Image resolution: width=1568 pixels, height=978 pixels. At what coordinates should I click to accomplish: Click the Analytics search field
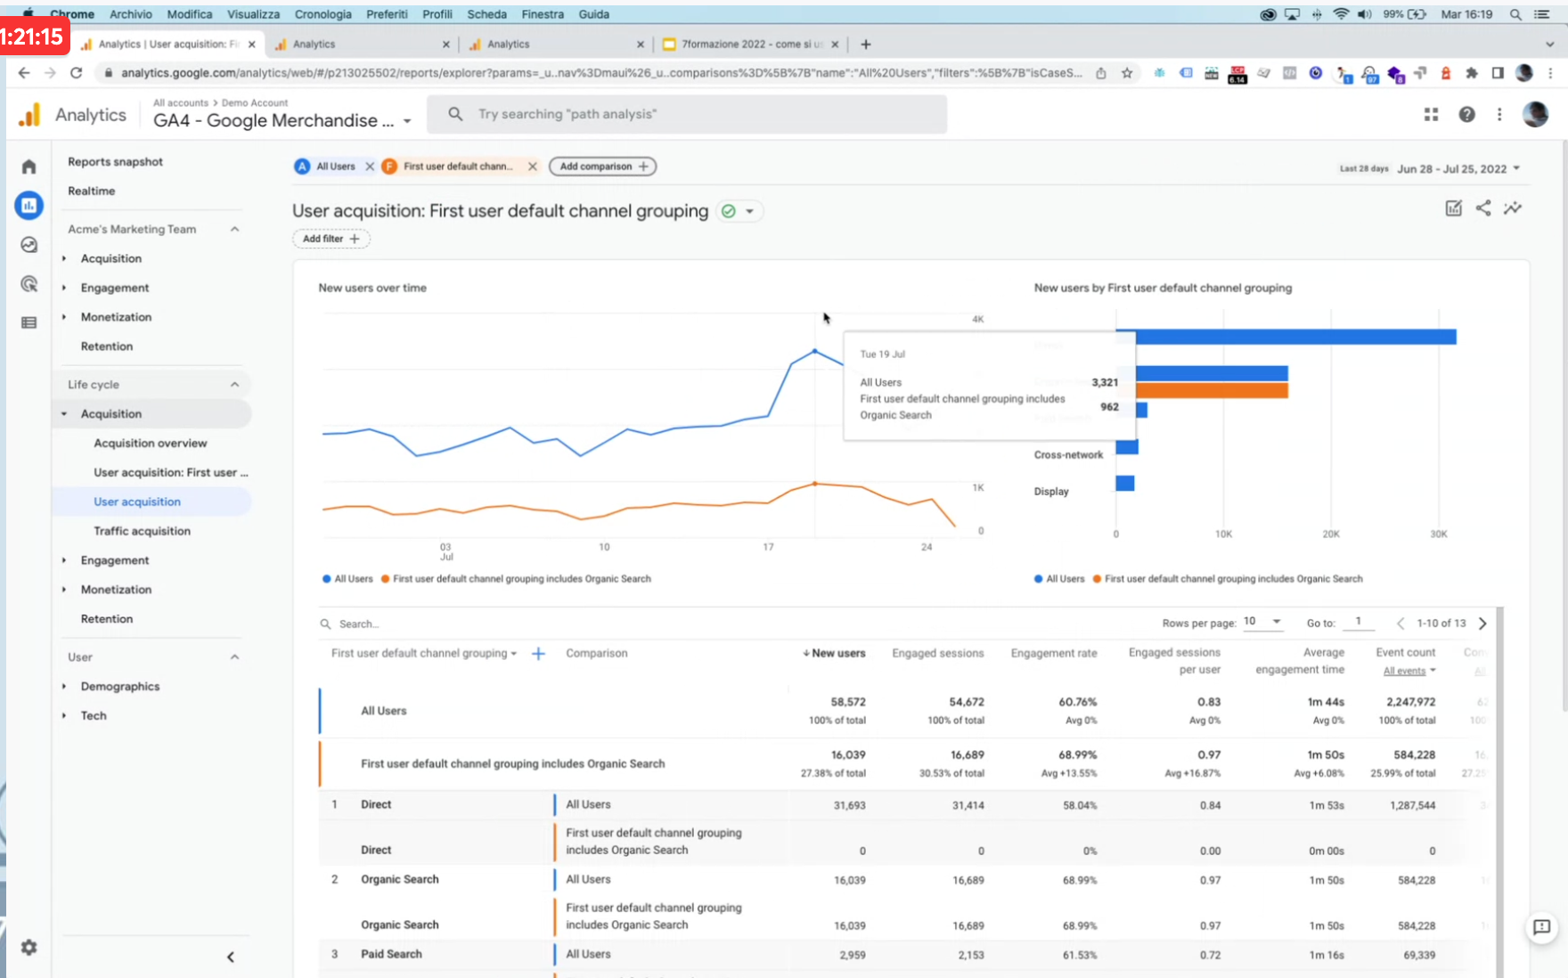click(687, 114)
